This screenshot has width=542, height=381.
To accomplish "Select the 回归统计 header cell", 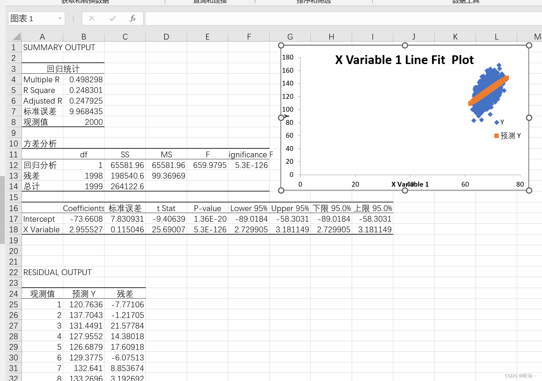I will coord(63,69).
